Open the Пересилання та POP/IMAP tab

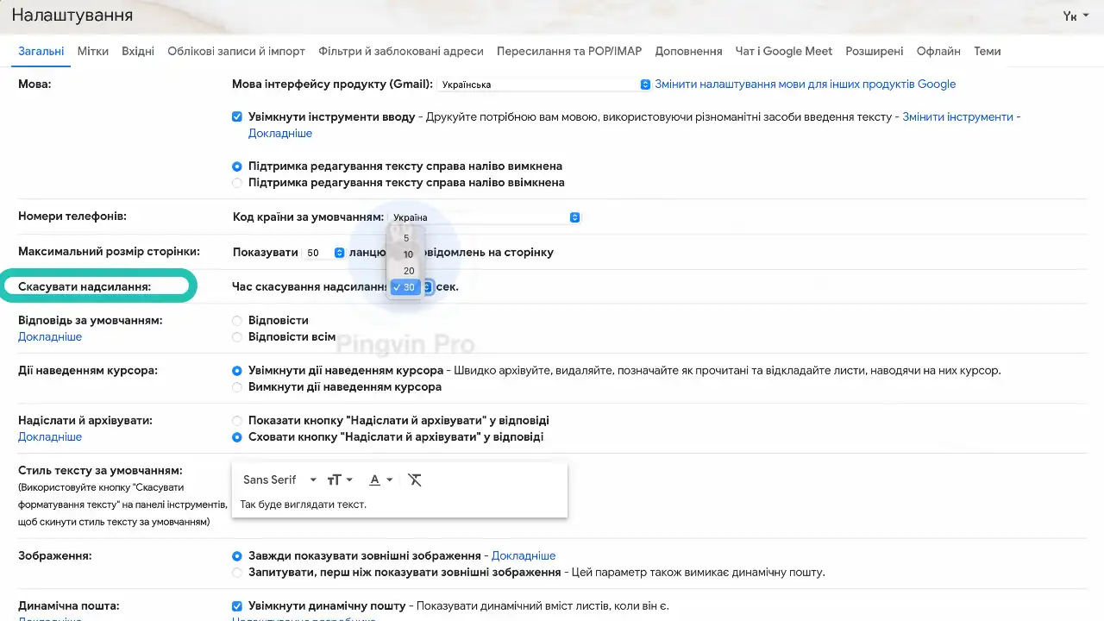[x=569, y=51]
